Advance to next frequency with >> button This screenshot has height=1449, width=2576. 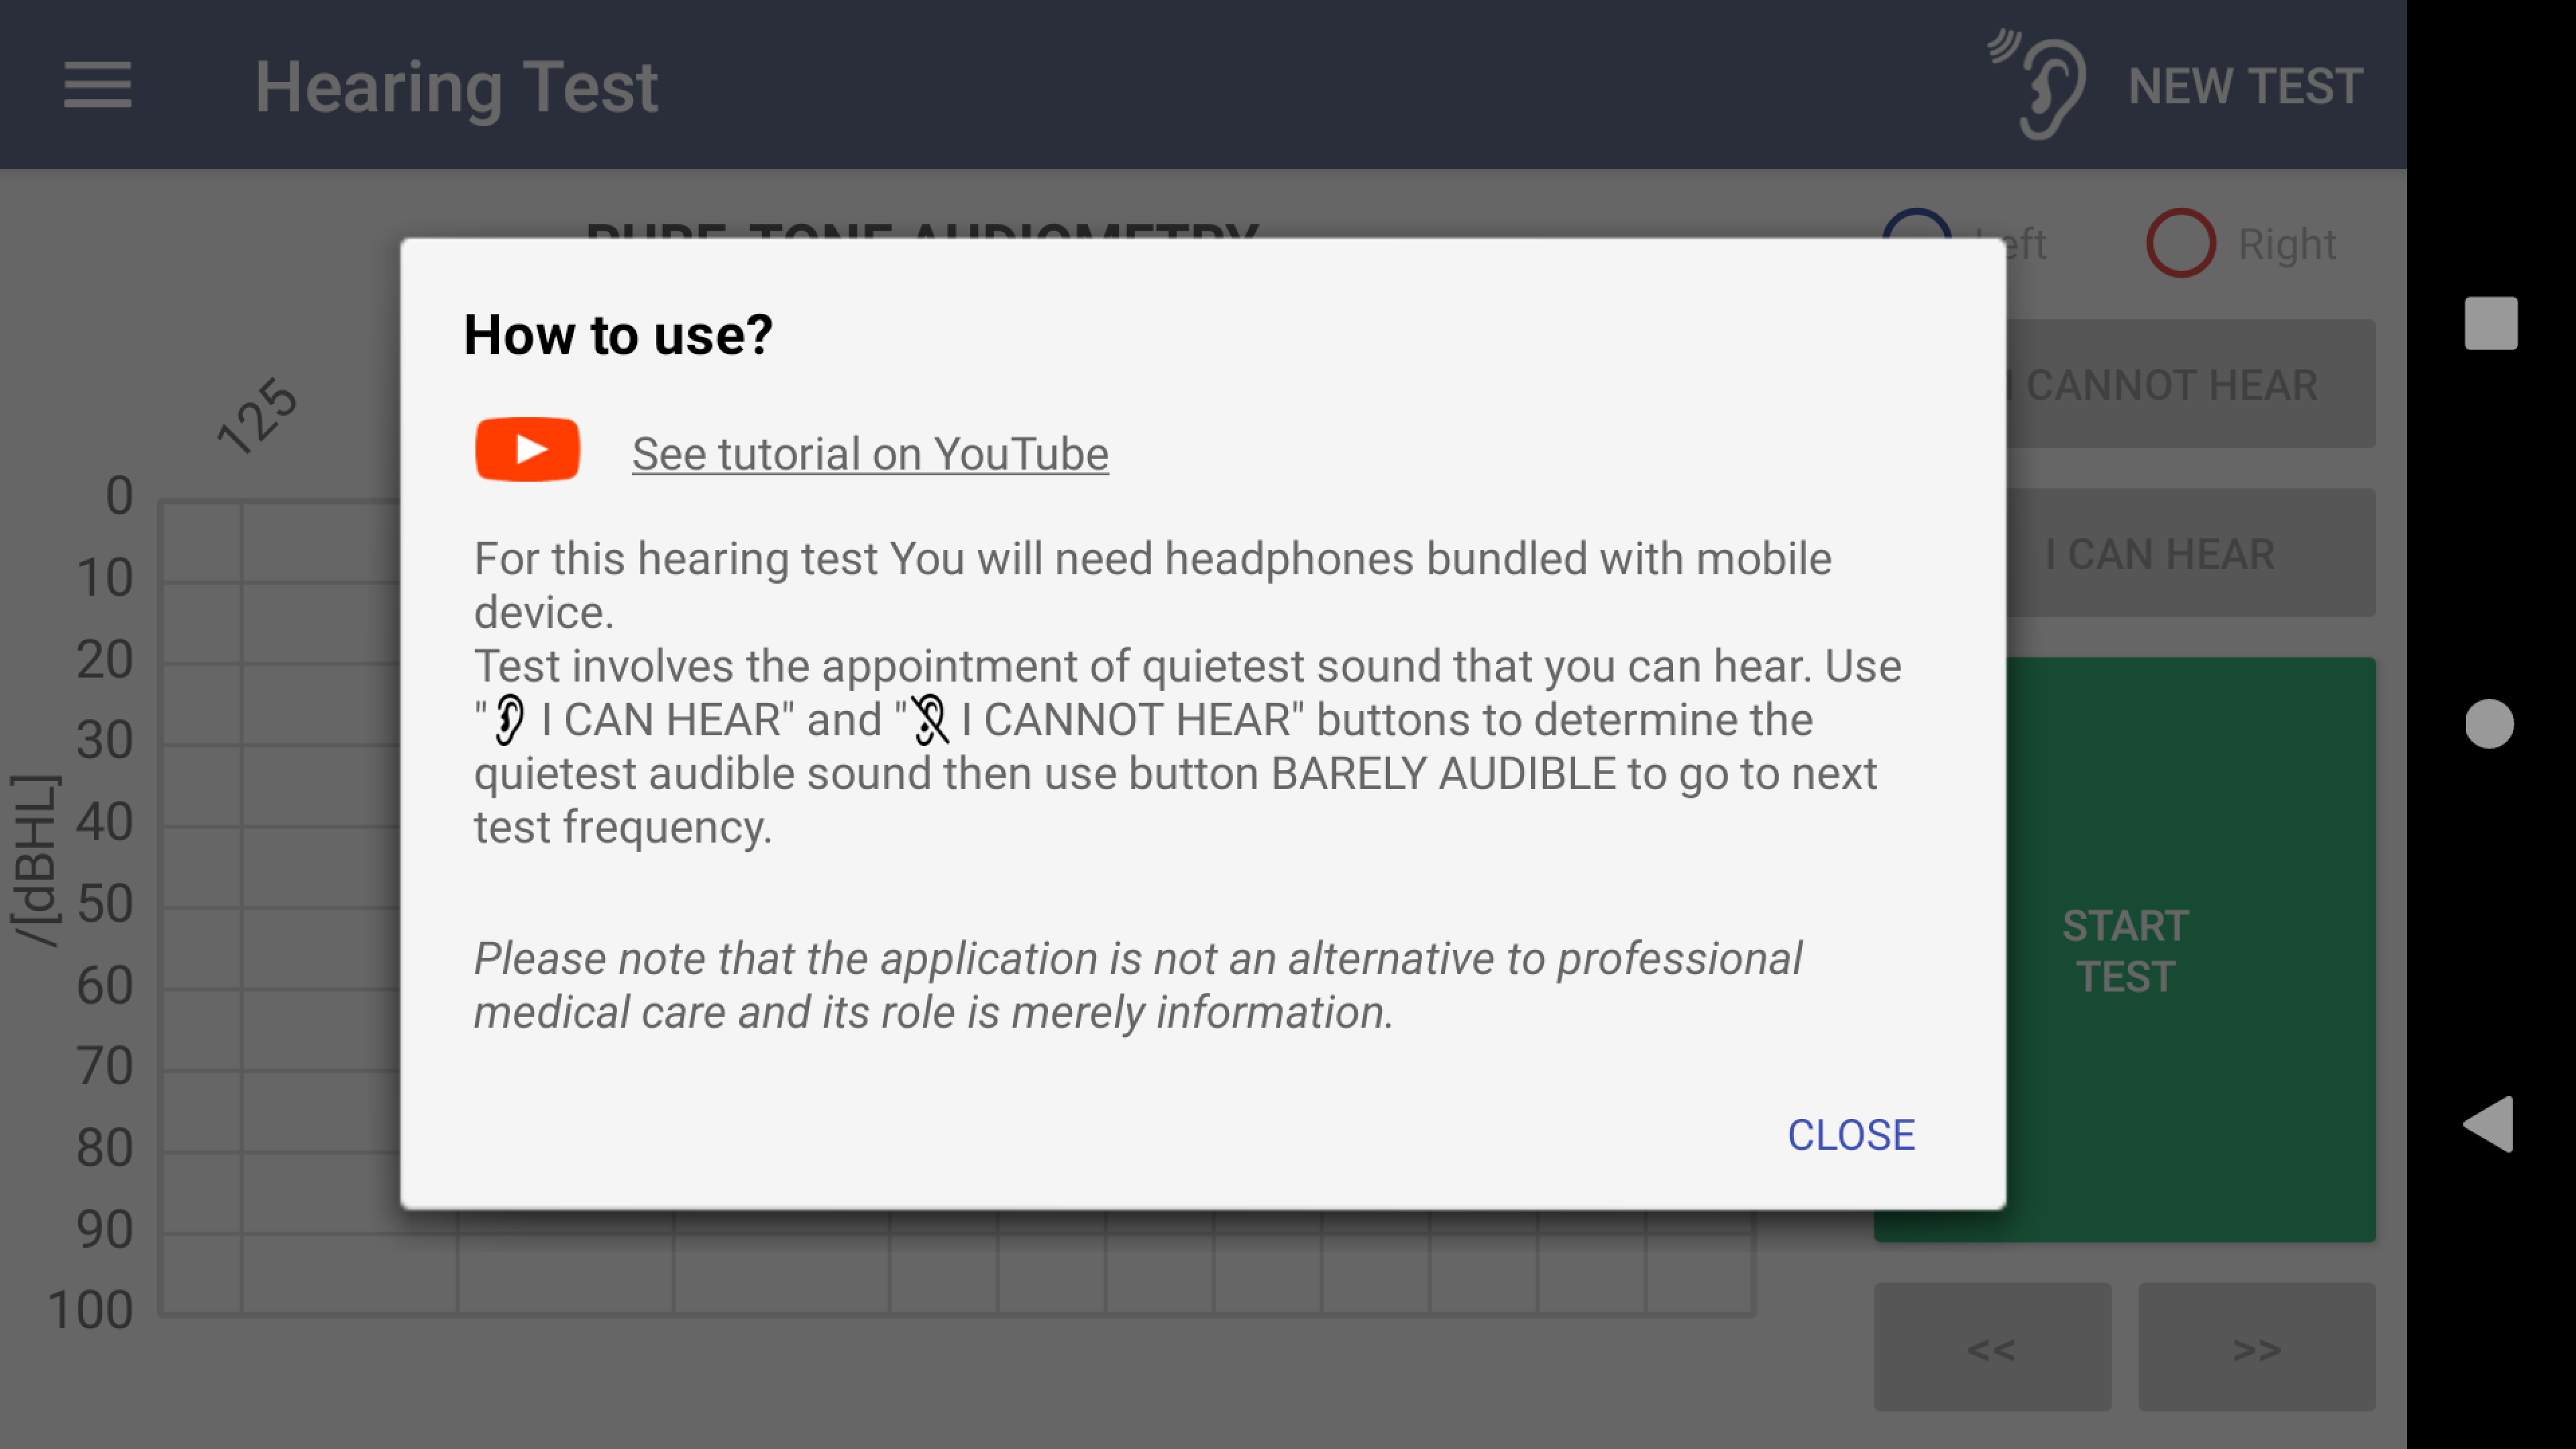2256,1348
